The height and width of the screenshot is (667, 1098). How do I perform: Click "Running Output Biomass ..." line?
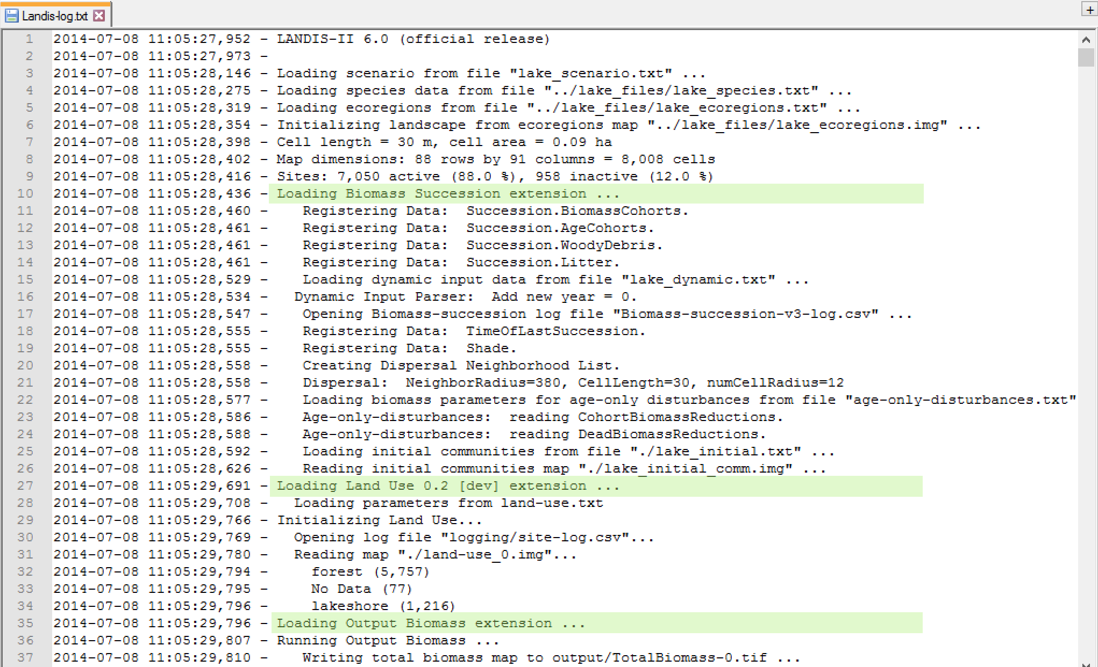click(388, 640)
